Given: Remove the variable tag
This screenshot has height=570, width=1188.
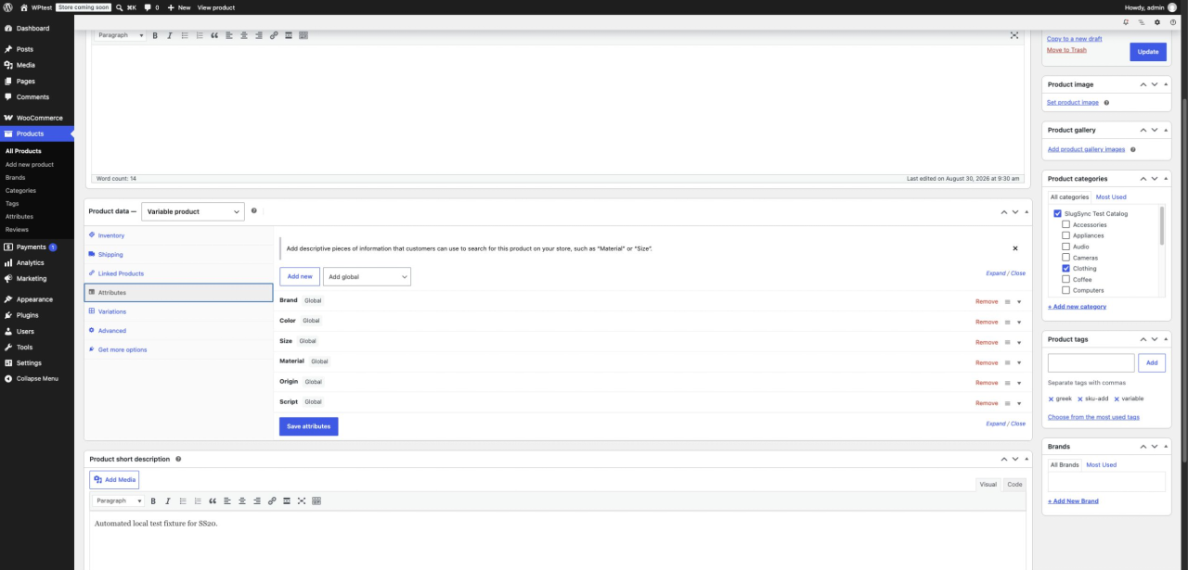Looking at the screenshot, I should pos(1117,399).
